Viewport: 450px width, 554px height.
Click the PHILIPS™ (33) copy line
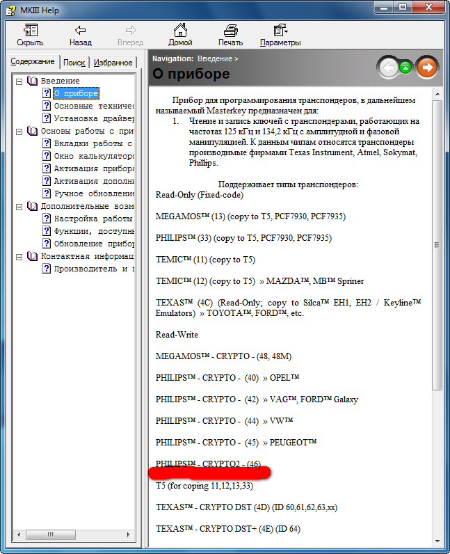click(x=243, y=238)
